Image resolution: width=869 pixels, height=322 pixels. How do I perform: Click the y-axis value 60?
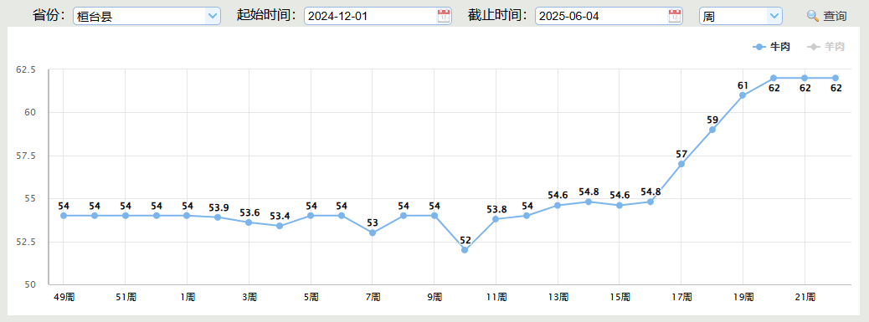click(x=30, y=112)
